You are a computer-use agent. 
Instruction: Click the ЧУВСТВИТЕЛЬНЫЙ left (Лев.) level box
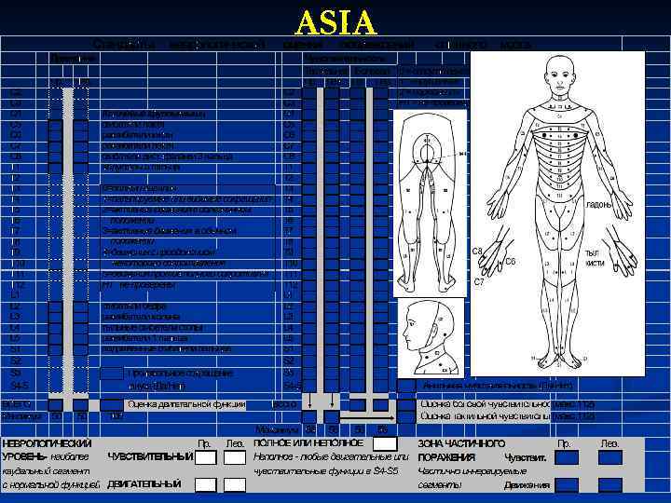(x=235, y=457)
